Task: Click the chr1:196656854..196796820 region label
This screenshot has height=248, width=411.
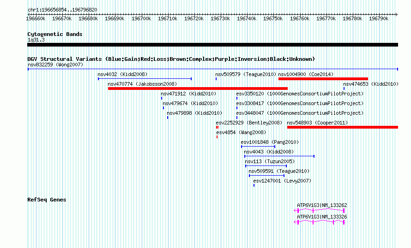Action: tap(62, 10)
